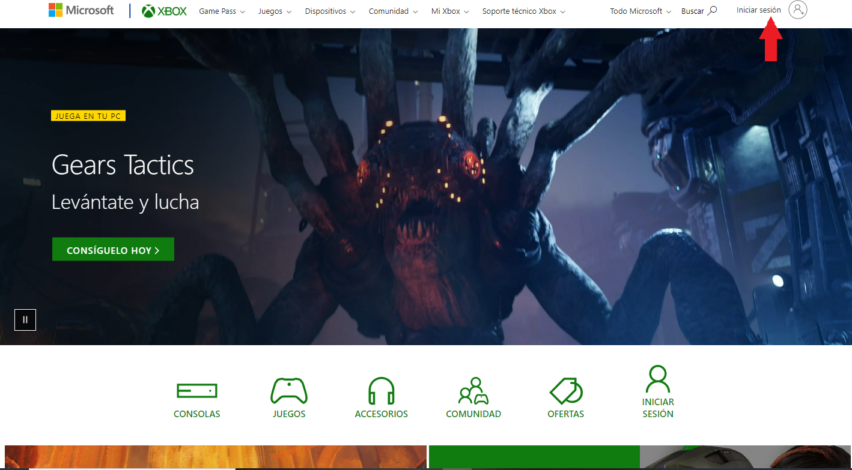The width and height of the screenshot is (852, 470).
Task: Open the Ofertas price tag icon
Action: (566, 391)
